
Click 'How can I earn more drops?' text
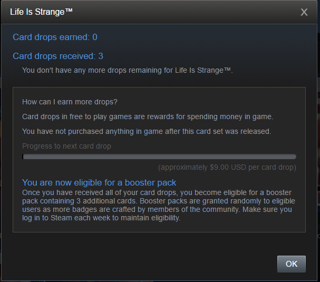(70, 102)
